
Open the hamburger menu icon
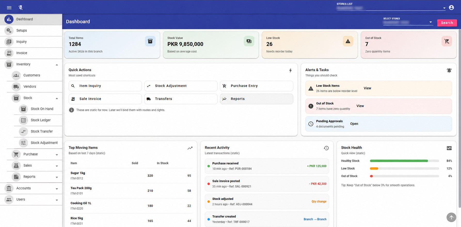(9, 8)
